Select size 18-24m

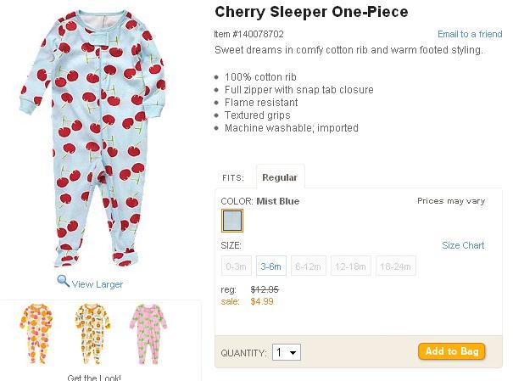396,266
